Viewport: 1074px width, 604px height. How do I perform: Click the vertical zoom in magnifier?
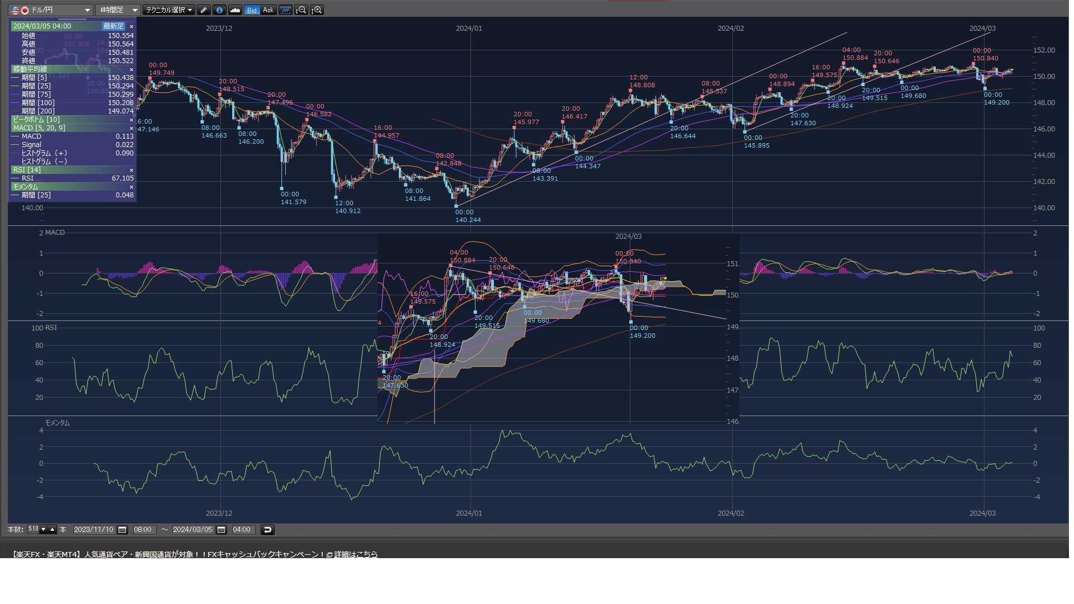317,10
